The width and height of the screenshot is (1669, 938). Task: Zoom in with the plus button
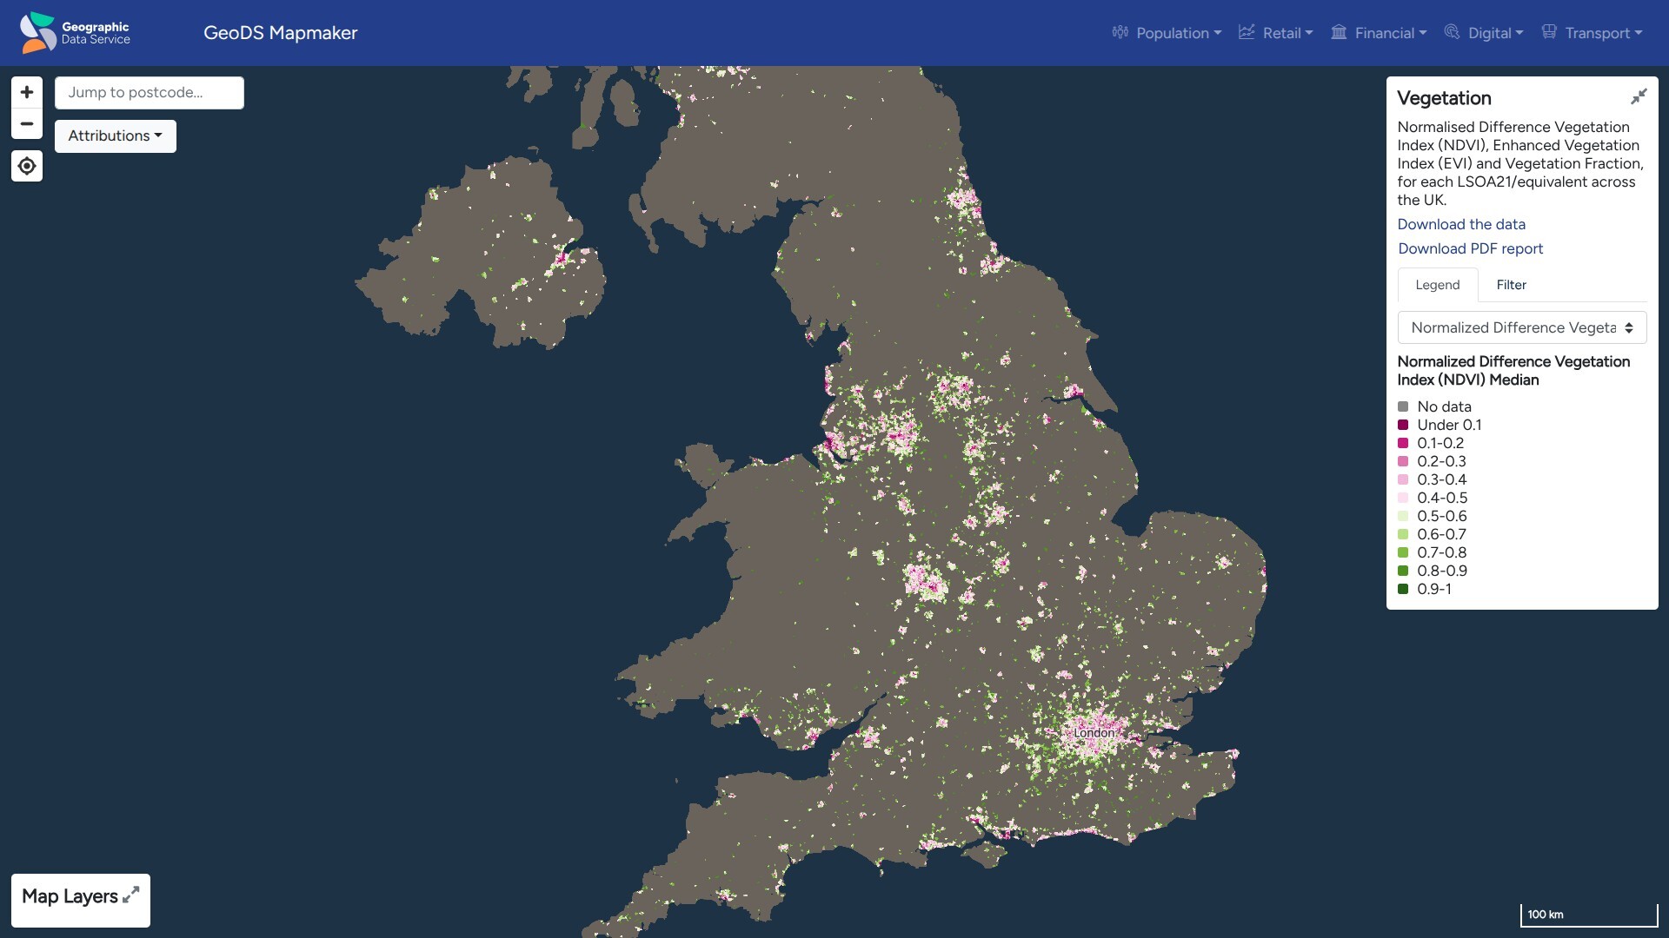pyautogui.click(x=27, y=92)
